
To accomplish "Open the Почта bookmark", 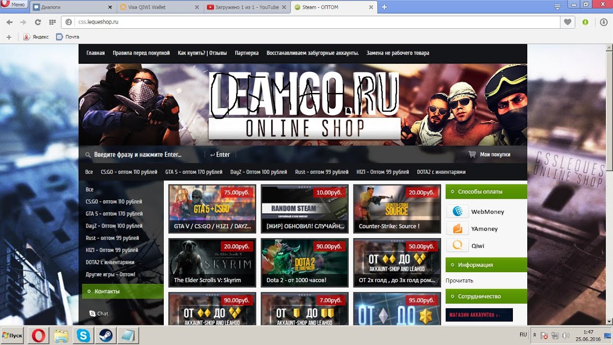I will coord(68,37).
